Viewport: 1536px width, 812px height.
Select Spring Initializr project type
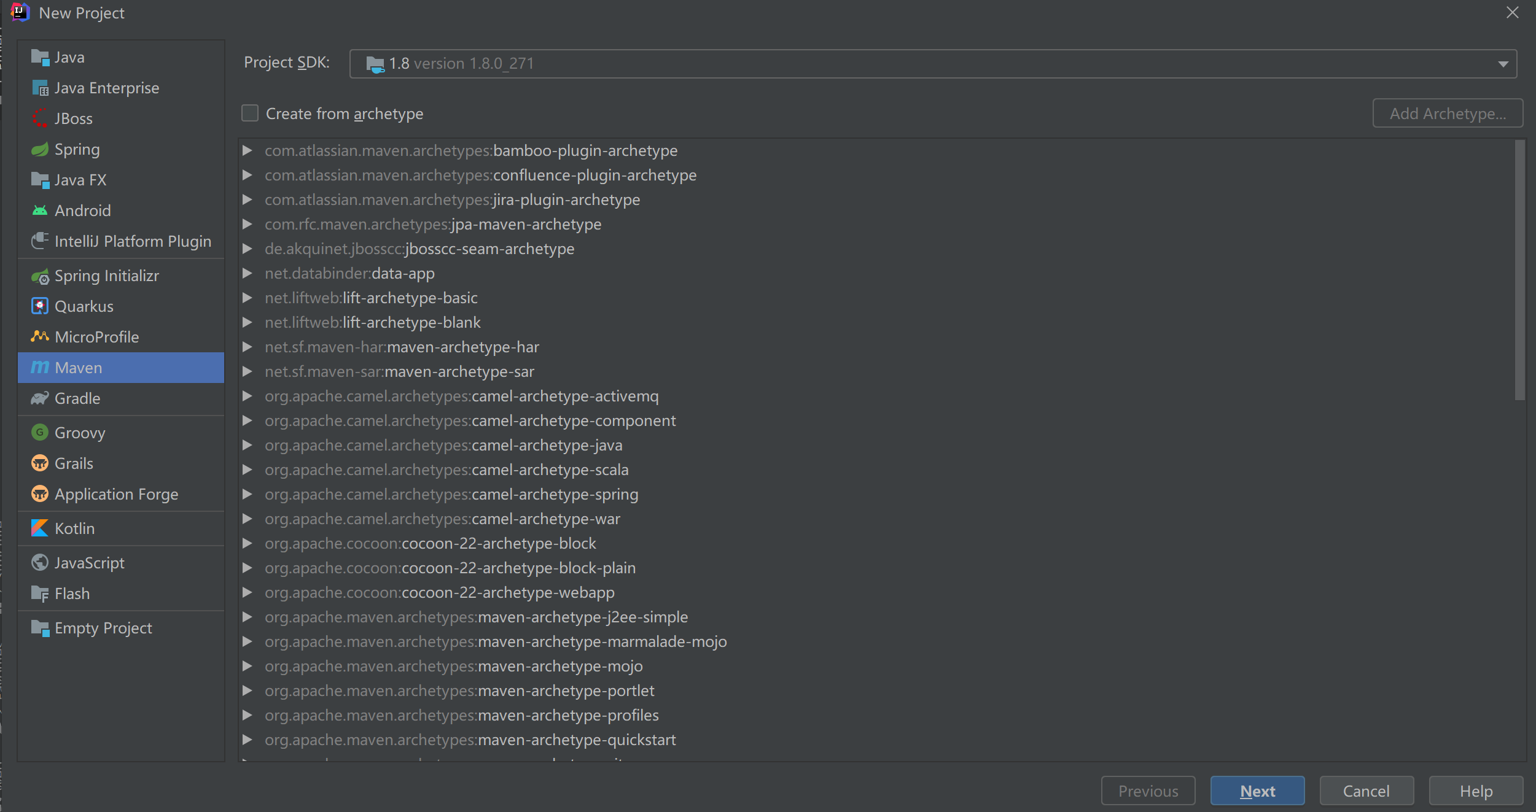(107, 276)
